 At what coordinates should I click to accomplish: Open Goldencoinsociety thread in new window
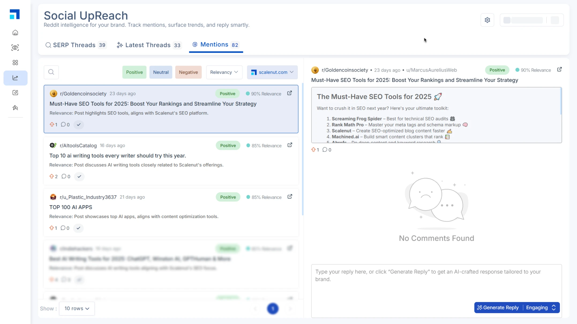point(290,93)
